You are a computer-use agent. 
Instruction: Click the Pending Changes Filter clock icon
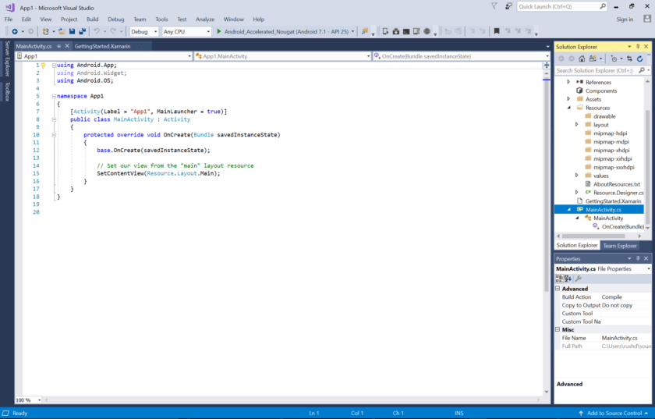pos(614,59)
